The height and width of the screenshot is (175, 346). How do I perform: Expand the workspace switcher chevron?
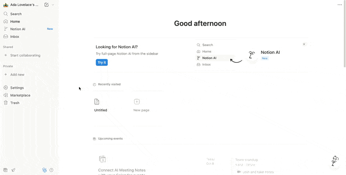click(53, 5)
